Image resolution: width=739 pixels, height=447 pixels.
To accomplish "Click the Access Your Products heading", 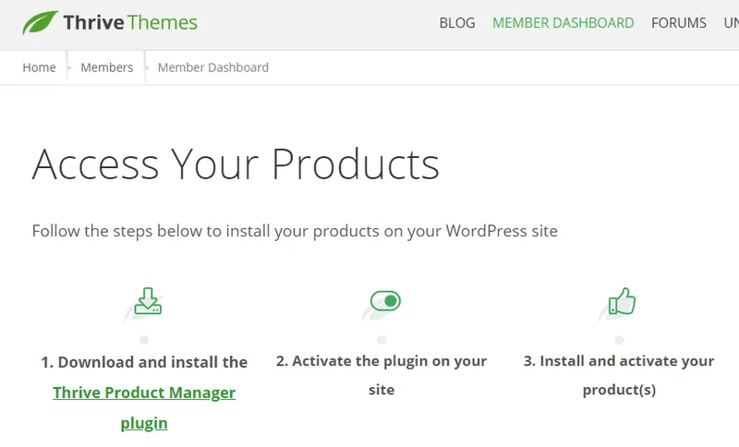I will pyautogui.click(x=236, y=164).
